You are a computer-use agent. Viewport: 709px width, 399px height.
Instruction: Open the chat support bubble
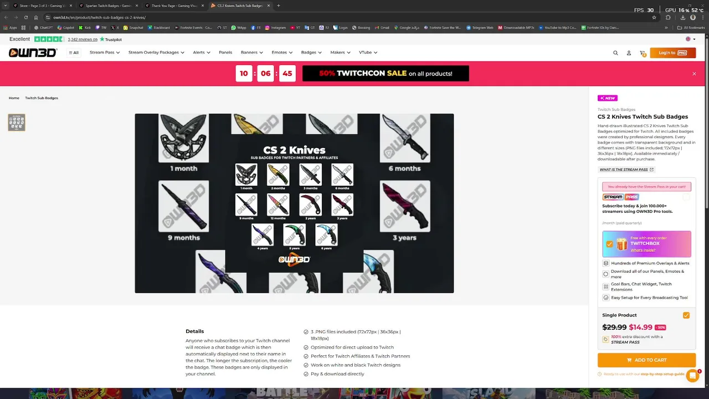pos(692,376)
